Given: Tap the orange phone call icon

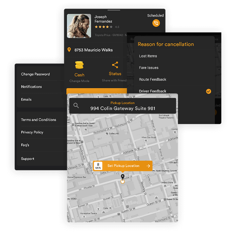Looking at the screenshot, I should point(156,23).
